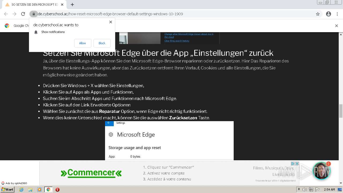Click gear icon beside Microsoft Edge heading
Viewport: 343px width, 193px height.
coord(111,135)
